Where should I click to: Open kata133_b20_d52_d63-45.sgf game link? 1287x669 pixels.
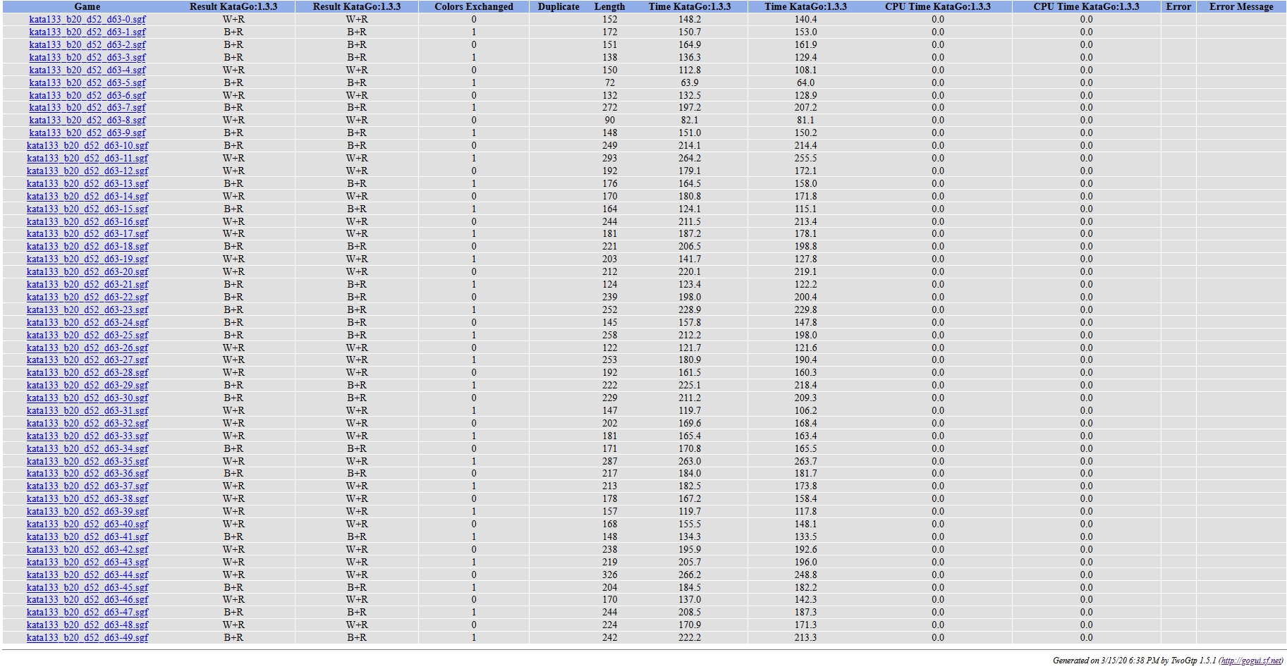87,588
